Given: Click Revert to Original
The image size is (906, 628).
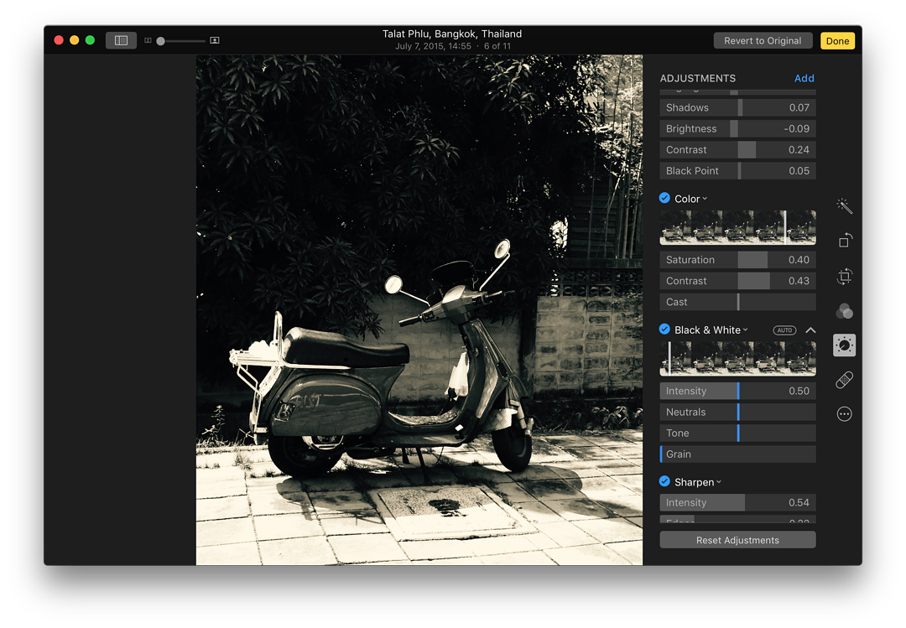Looking at the screenshot, I should click(763, 40).
